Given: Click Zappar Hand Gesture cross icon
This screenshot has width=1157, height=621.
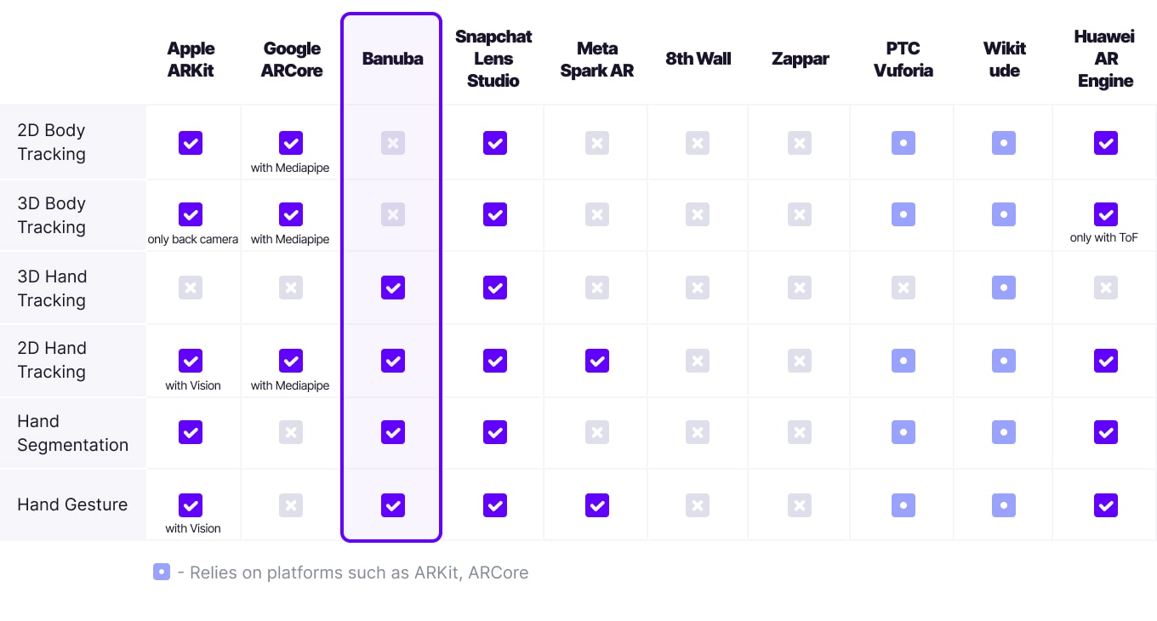Looking at the screenshot, I should (800, 505).
